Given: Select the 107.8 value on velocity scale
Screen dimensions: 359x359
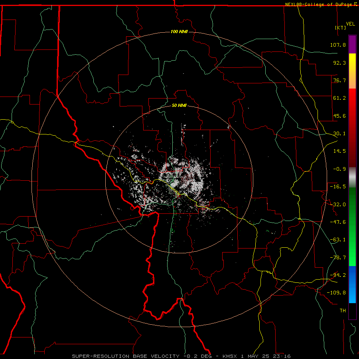Looking at the screenshot, I should click(338, 45).
